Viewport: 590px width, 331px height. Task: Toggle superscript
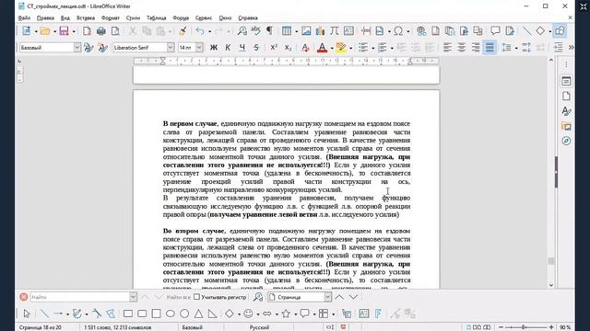[x=274, y=48]
